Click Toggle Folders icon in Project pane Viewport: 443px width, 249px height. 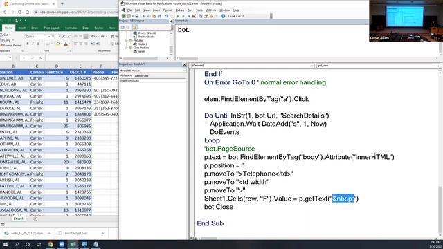134,27
